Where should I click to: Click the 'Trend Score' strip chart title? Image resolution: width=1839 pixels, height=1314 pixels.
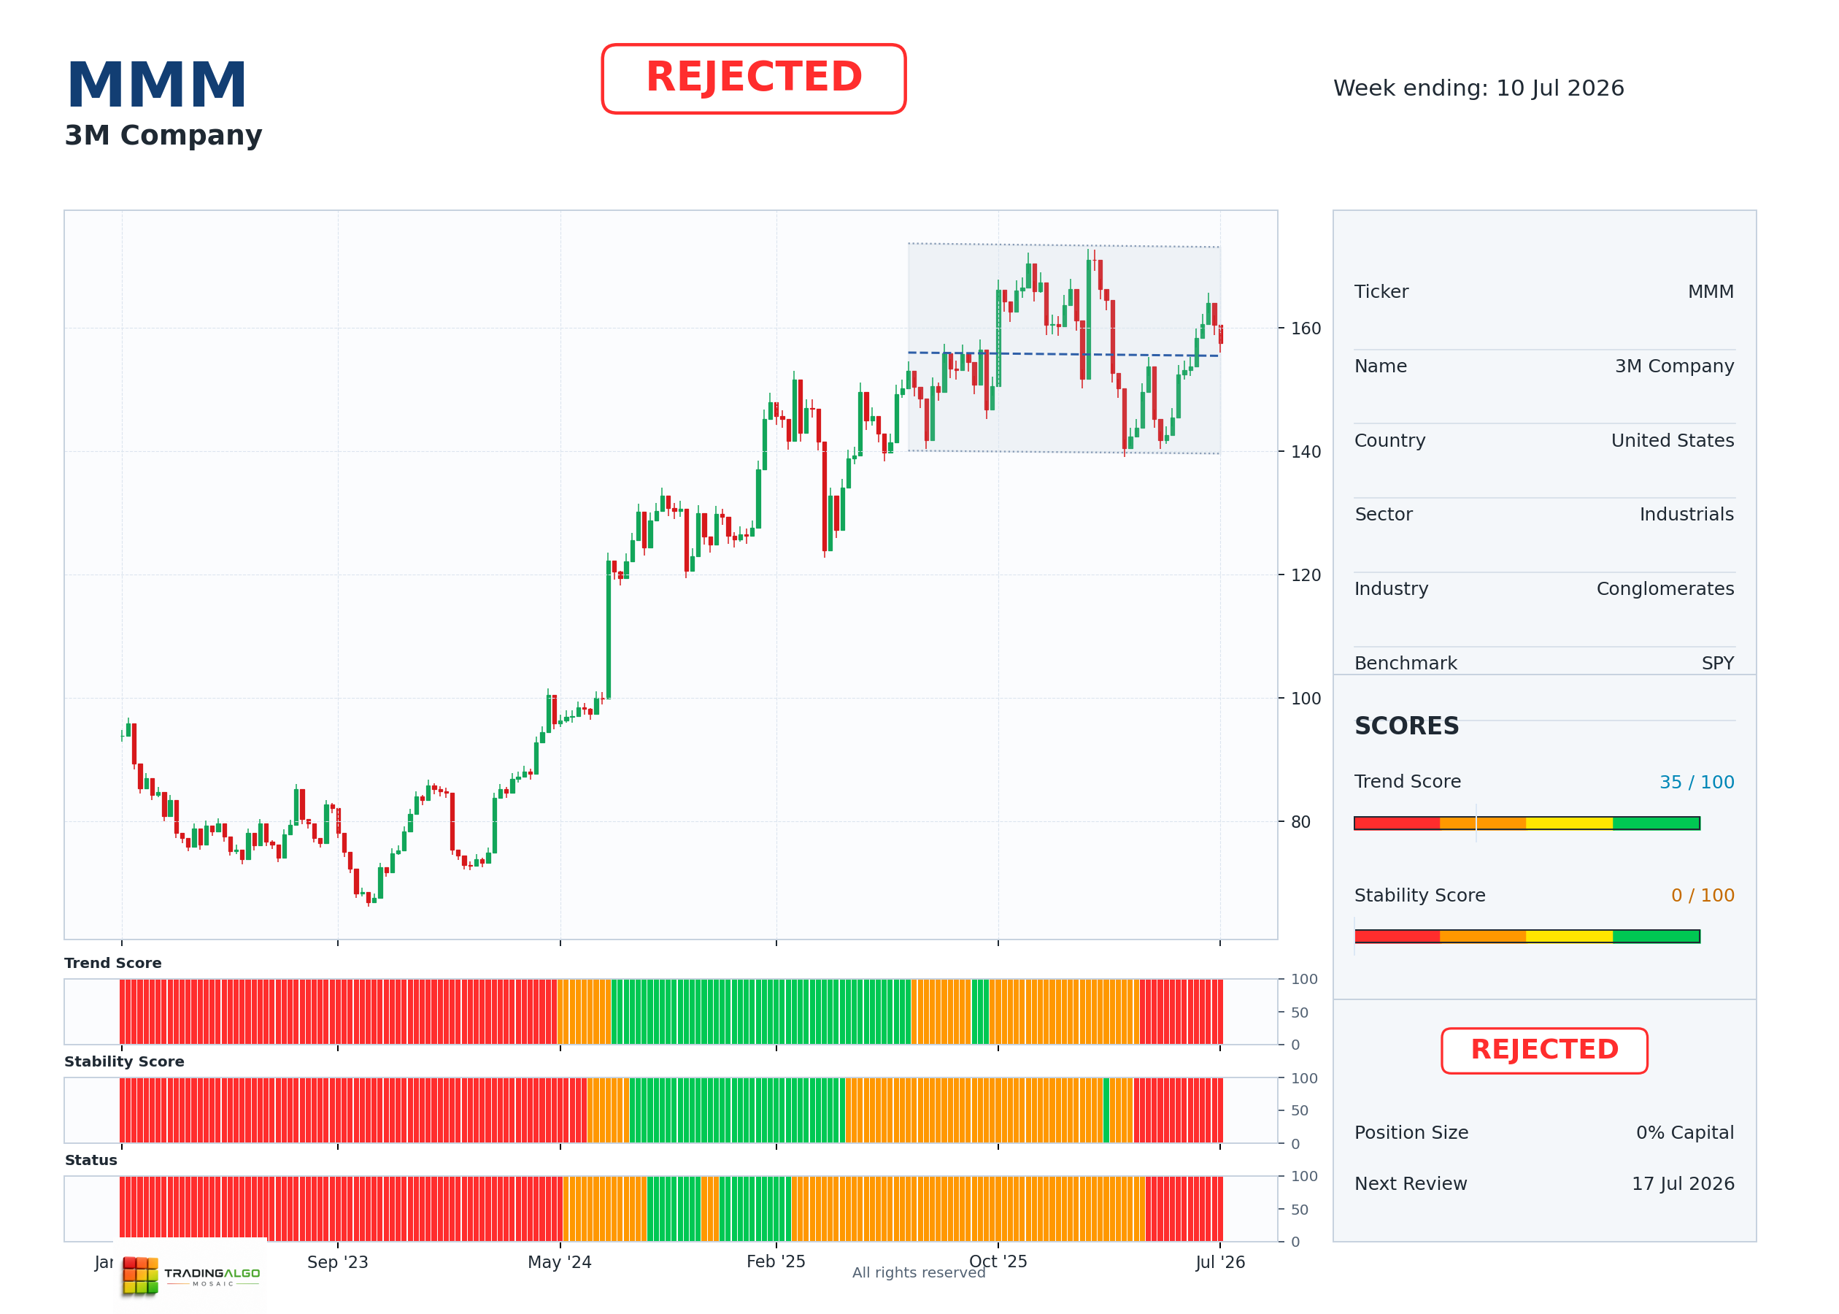coord(112,963)
